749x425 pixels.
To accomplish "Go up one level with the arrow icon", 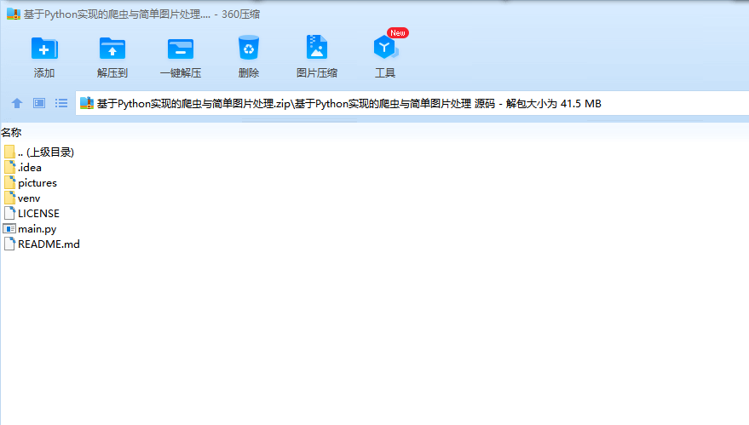I will 17,103.
